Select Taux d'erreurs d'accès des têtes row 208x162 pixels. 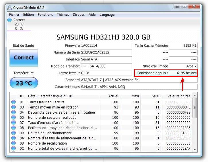(101, 123)
